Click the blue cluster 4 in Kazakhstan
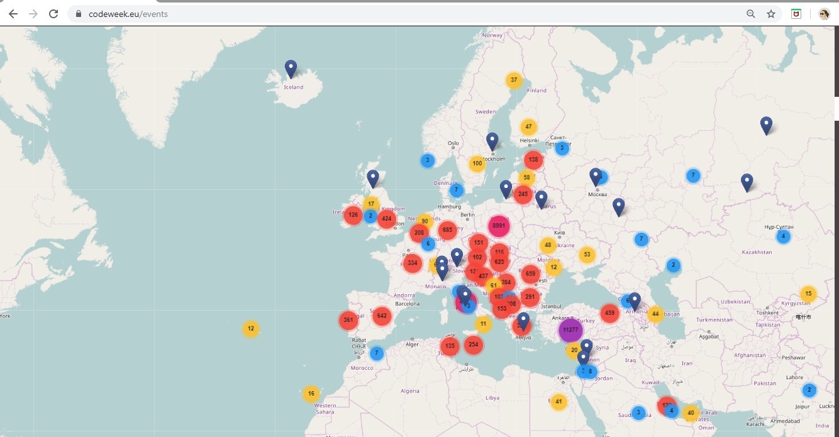Viewport: 839px width, 437px height. 783,236
